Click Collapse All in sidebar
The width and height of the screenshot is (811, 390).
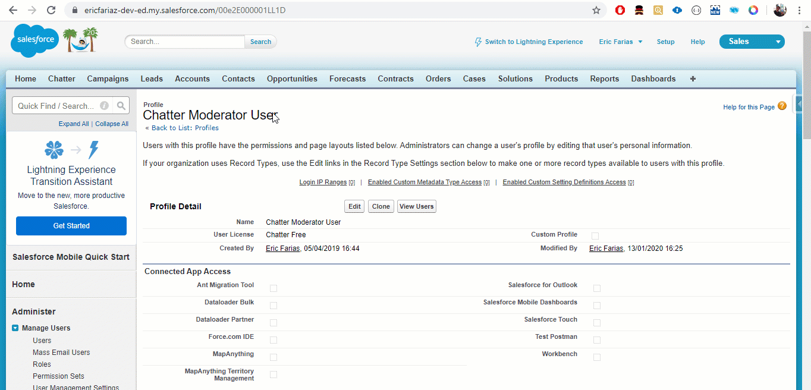(112, 124)
